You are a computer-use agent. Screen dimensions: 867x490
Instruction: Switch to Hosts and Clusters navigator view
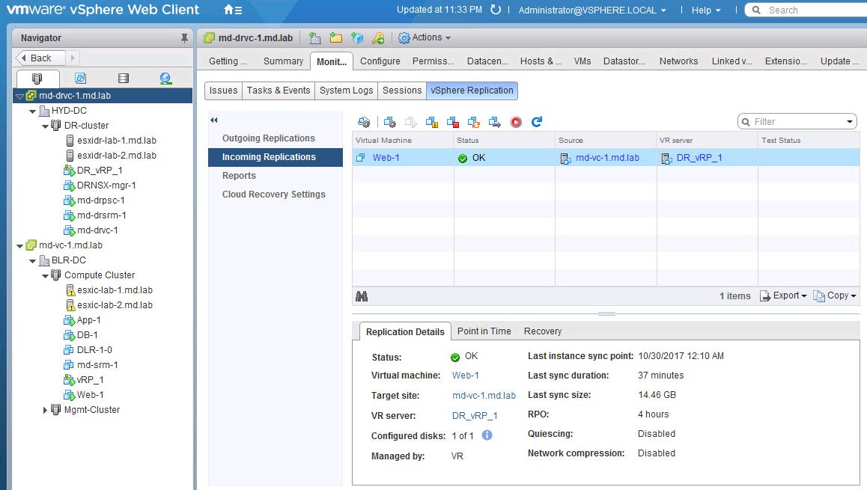click(x=37, y=79)
